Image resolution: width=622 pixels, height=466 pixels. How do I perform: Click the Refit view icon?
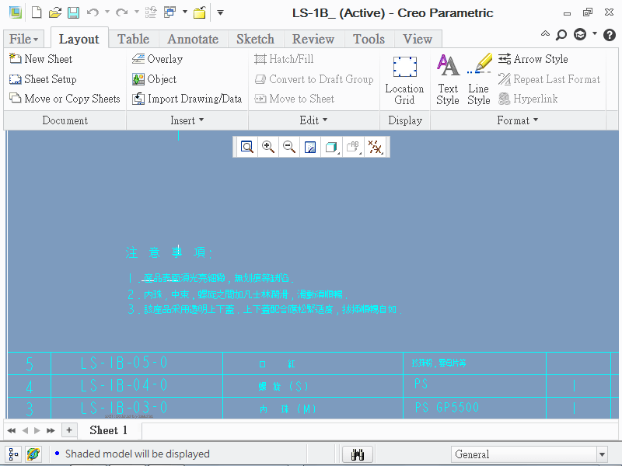coord(247,147)
